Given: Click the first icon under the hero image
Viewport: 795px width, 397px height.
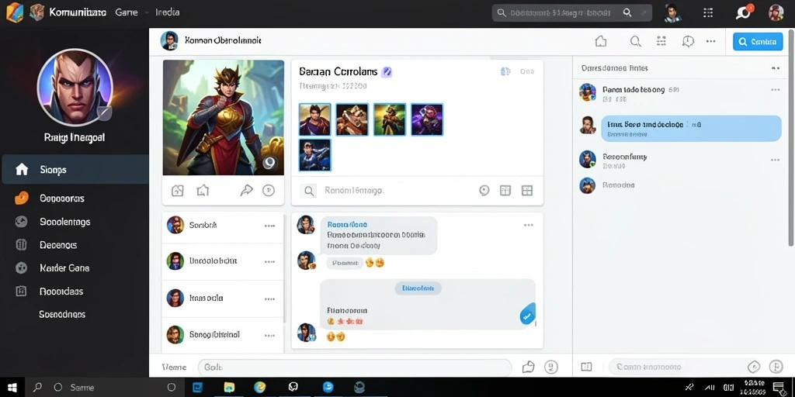Looking at the screenshot, I should 178,191.
